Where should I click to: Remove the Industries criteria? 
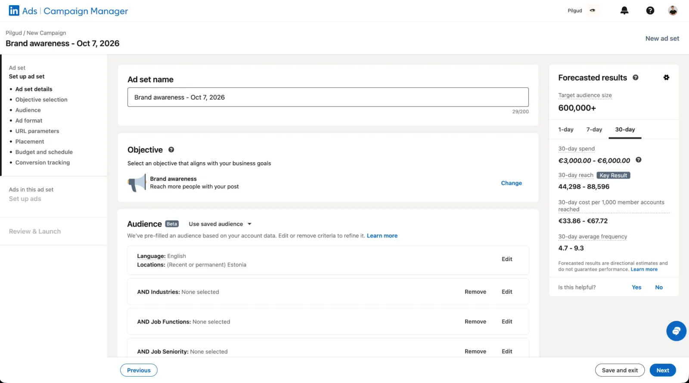475,292
